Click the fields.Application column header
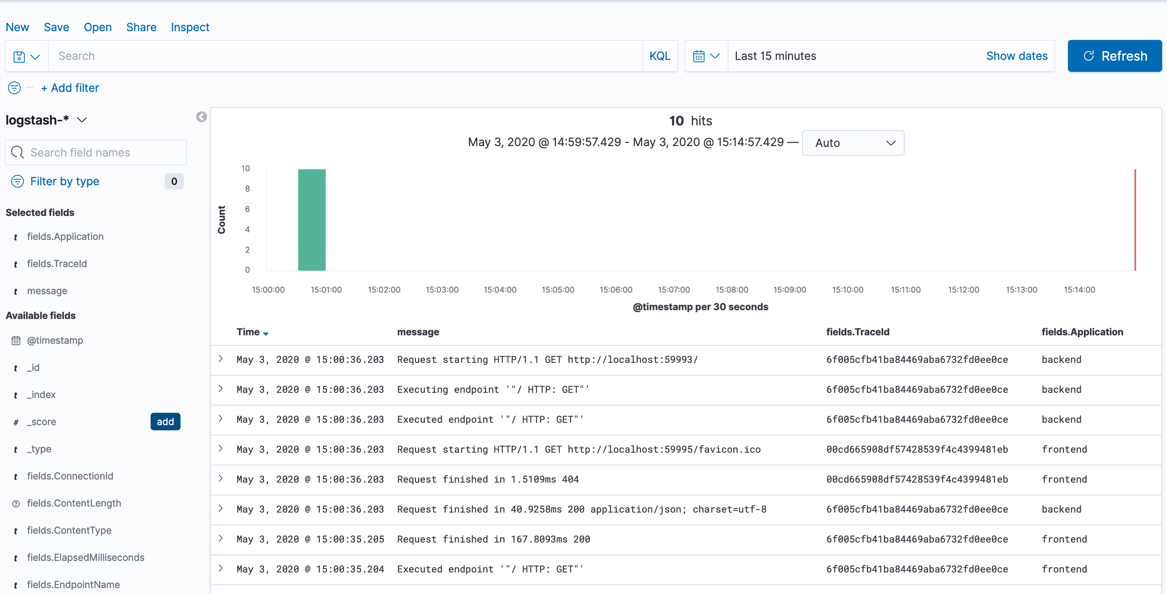This screenshot has height=594, width=1167. coord(1082,332)
